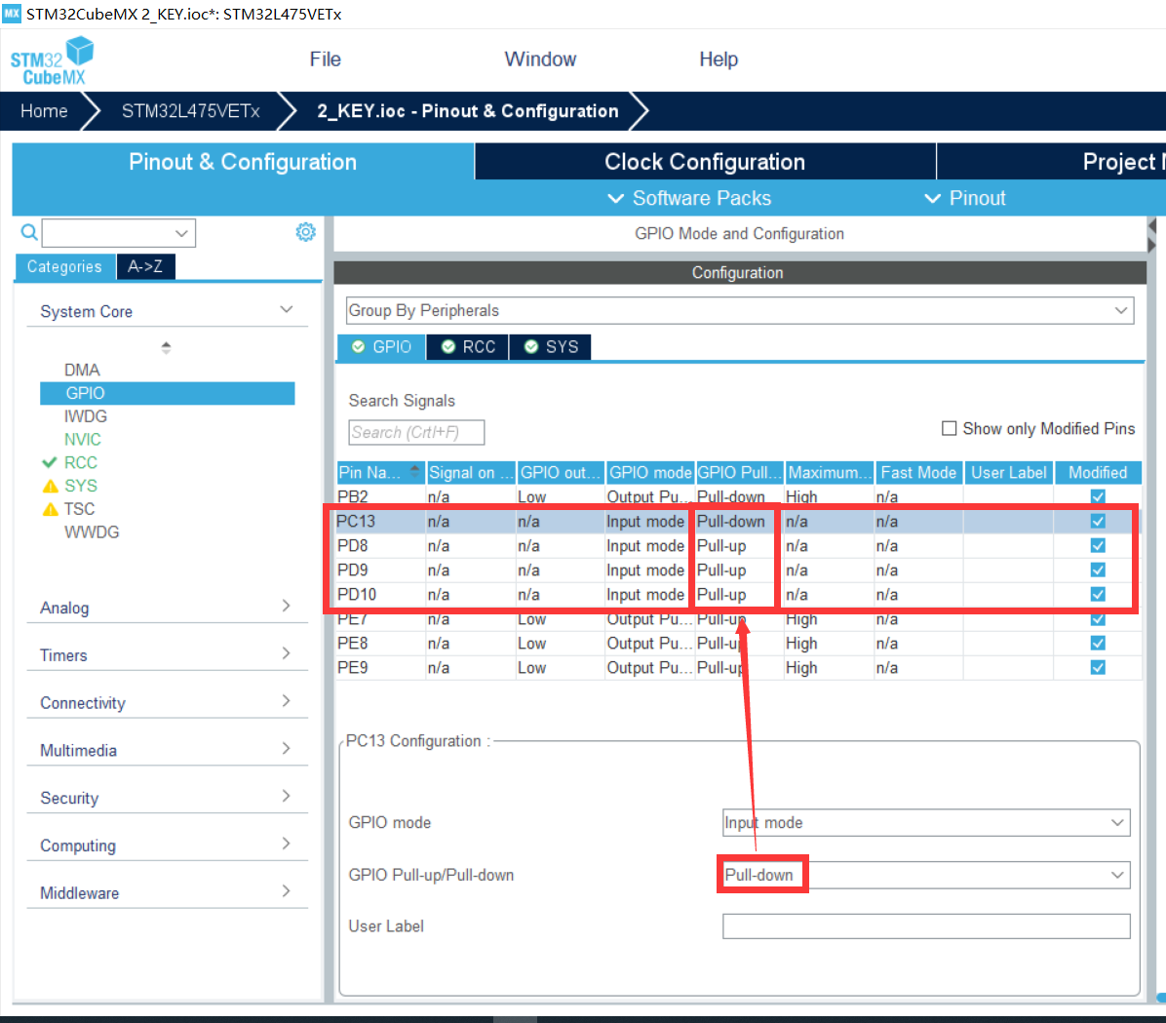
Task: Select the A->Z tab
Action: tap(145, 266)
